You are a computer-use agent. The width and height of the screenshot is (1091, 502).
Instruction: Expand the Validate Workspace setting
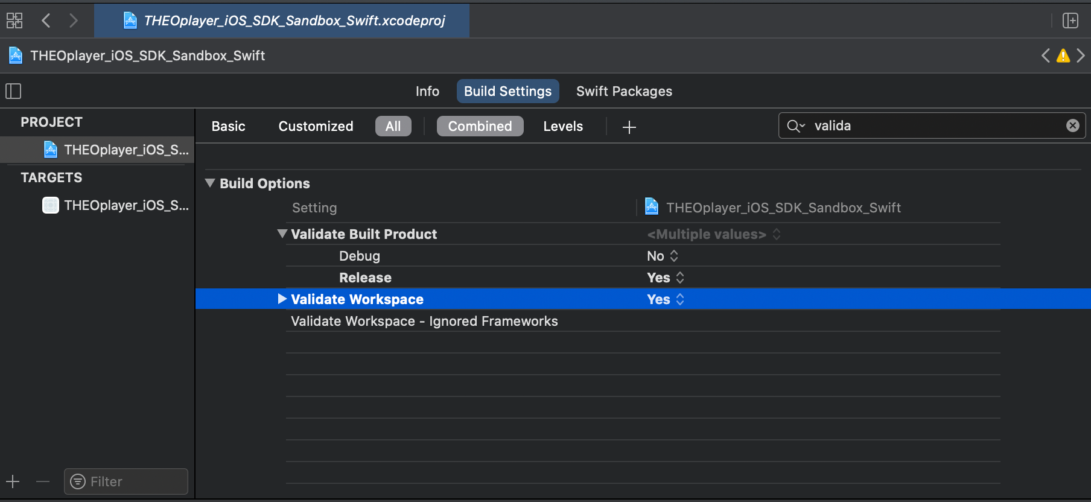coord(282,299)
